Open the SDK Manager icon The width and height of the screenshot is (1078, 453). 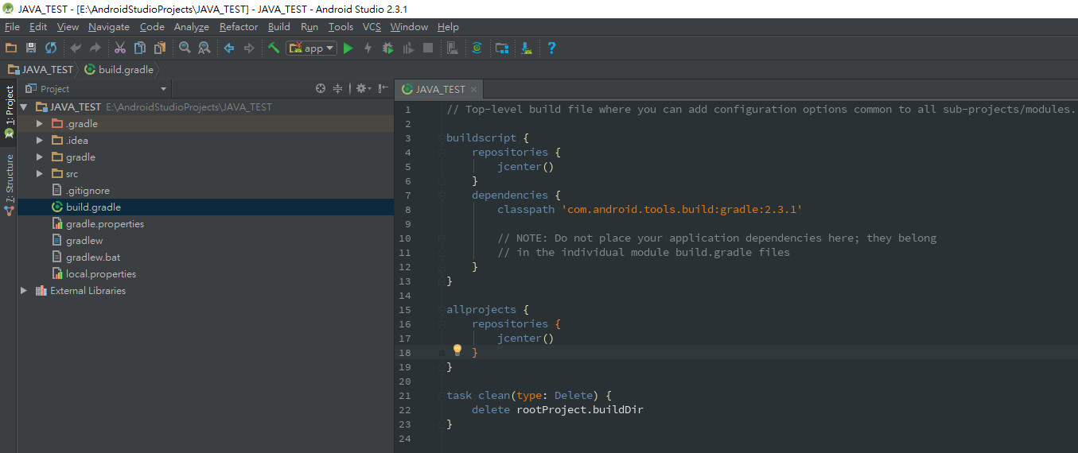point(527,48)
